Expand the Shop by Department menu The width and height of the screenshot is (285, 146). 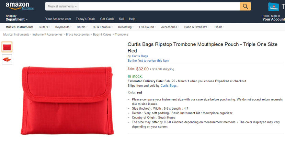coord(16,20)
